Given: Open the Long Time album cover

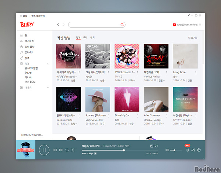Looking at the screenshot, I should point(185,56).
